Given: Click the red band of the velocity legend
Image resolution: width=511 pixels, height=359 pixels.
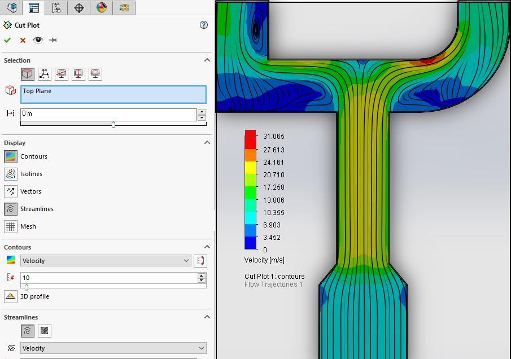Looking at the screenshot, I should click(x=250, y=139).
